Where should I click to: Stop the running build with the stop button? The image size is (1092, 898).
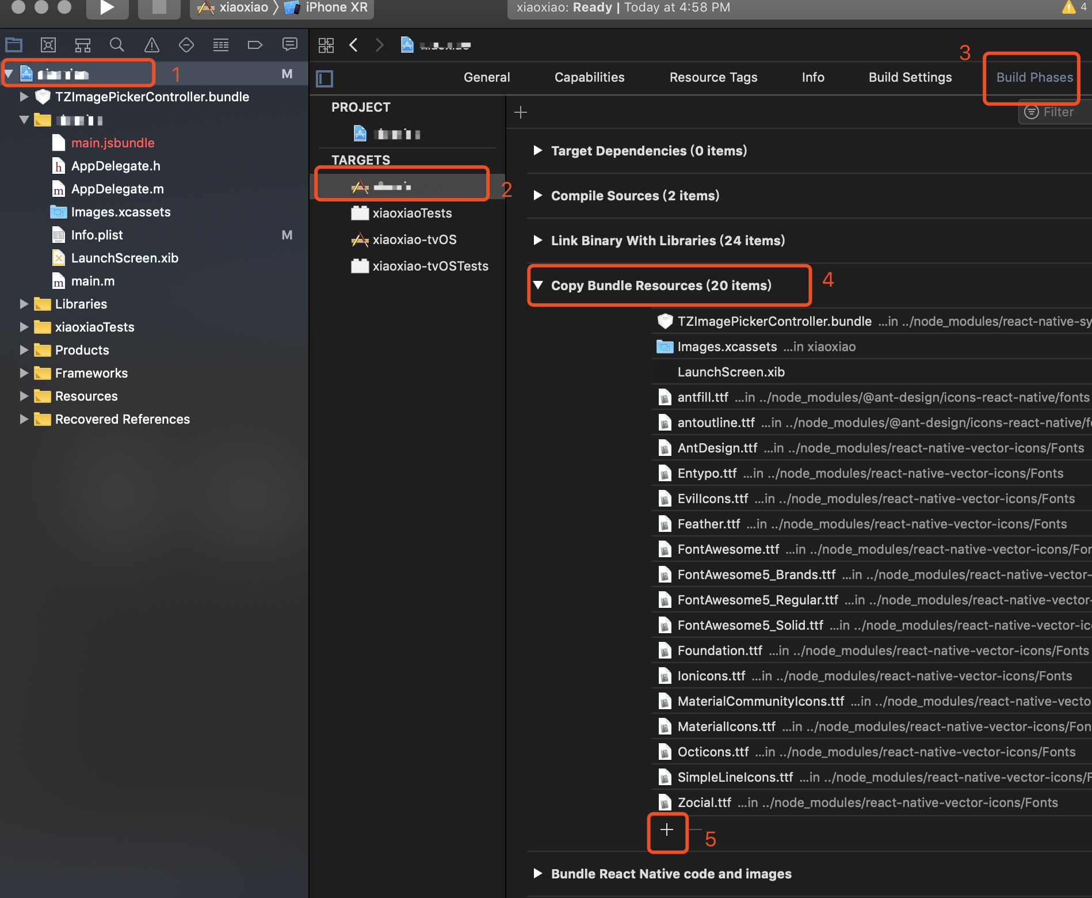(159, 7)
